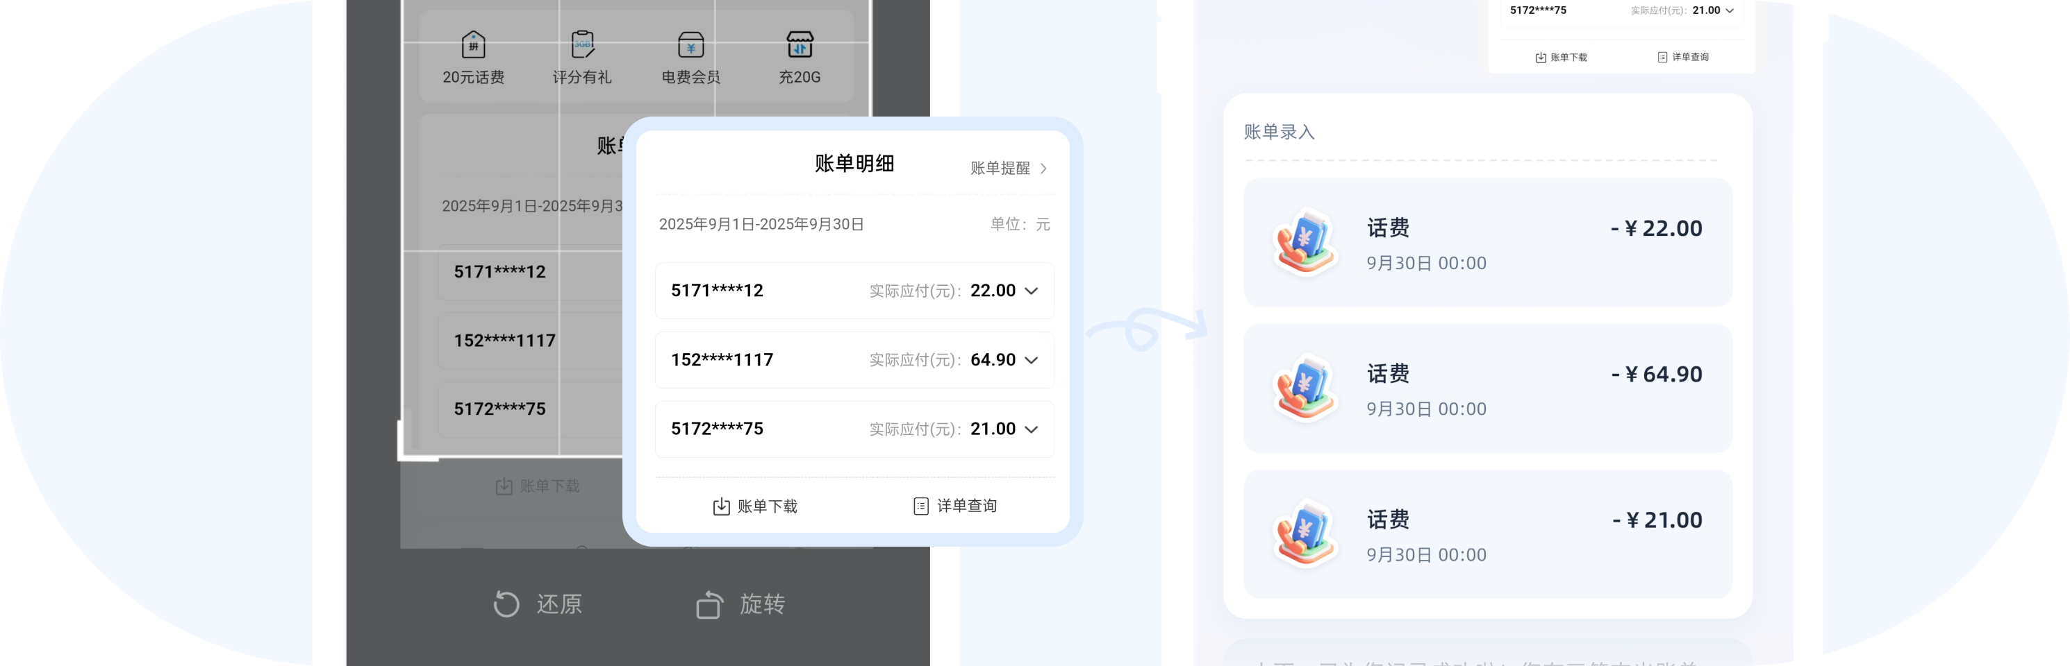Select the 话费 entry for ¥21.00
The width and height of the screenshot is (2070, 666).
pos(1487,534)
